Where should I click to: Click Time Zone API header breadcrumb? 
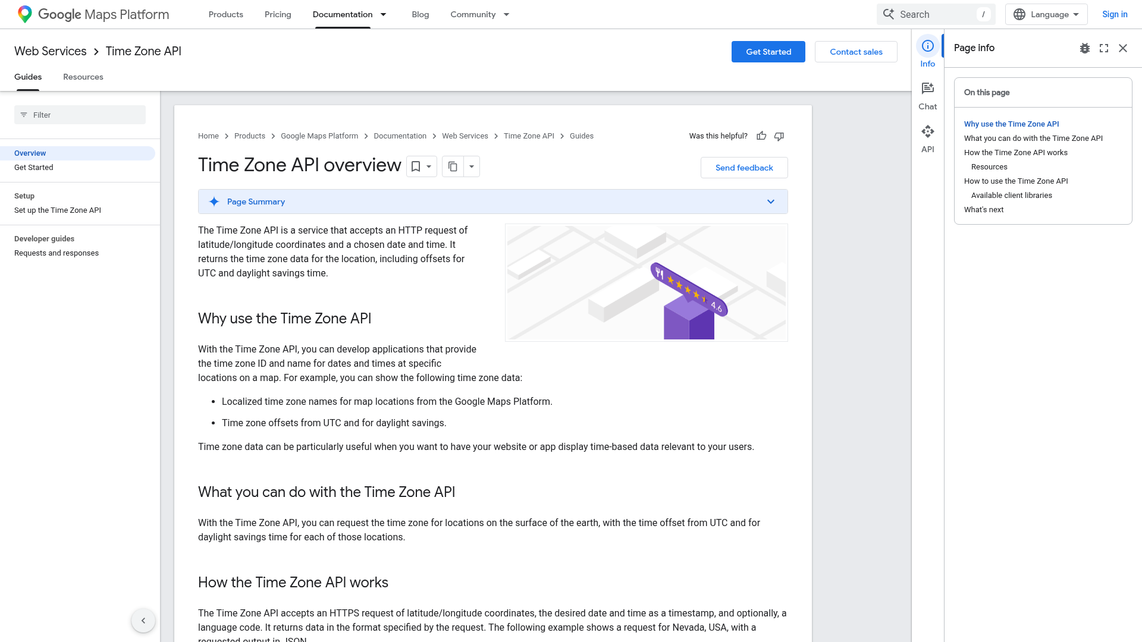143,51
